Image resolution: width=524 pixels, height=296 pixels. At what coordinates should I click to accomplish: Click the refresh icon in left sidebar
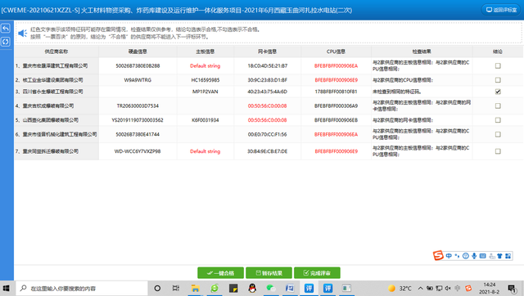click(6, 42)
